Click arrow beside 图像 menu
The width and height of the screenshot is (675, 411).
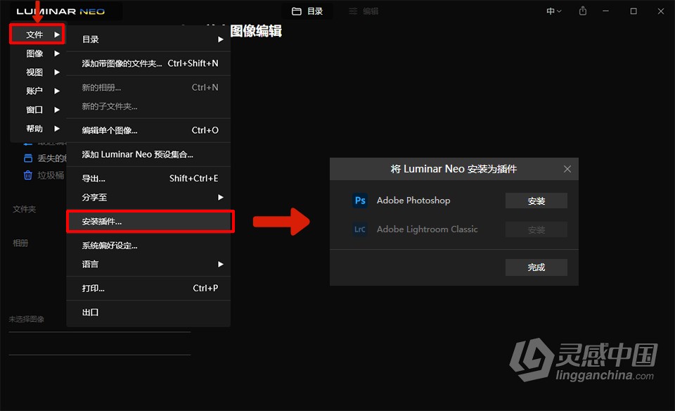(57, 53)
